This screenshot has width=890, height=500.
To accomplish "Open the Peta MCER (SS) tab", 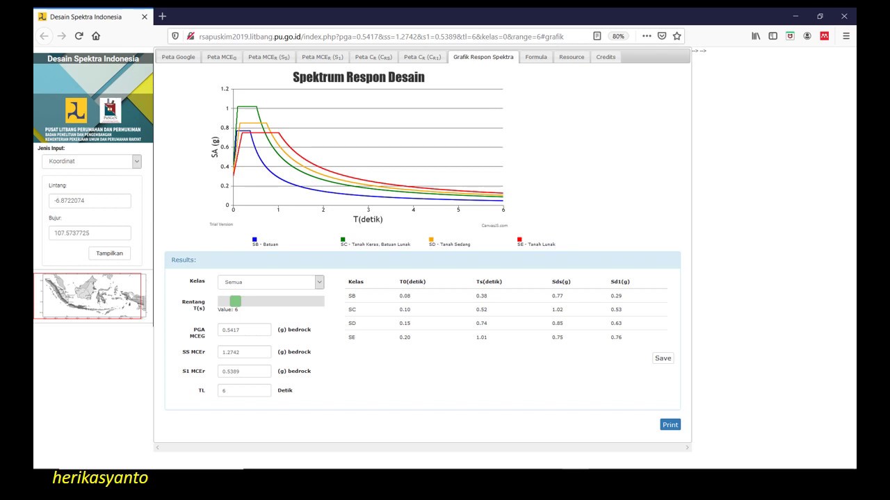I will (x=269, y=57).
